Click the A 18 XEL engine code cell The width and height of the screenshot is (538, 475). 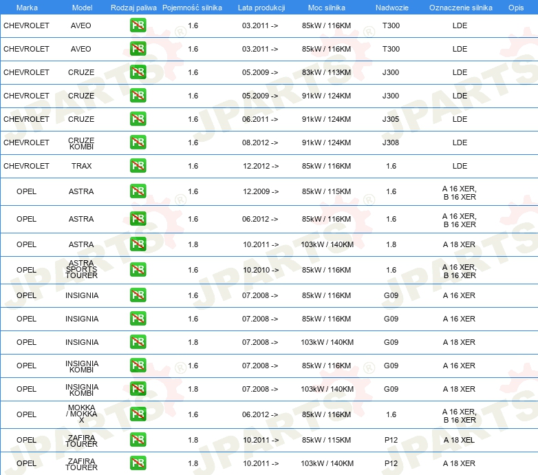click(459, 440)
